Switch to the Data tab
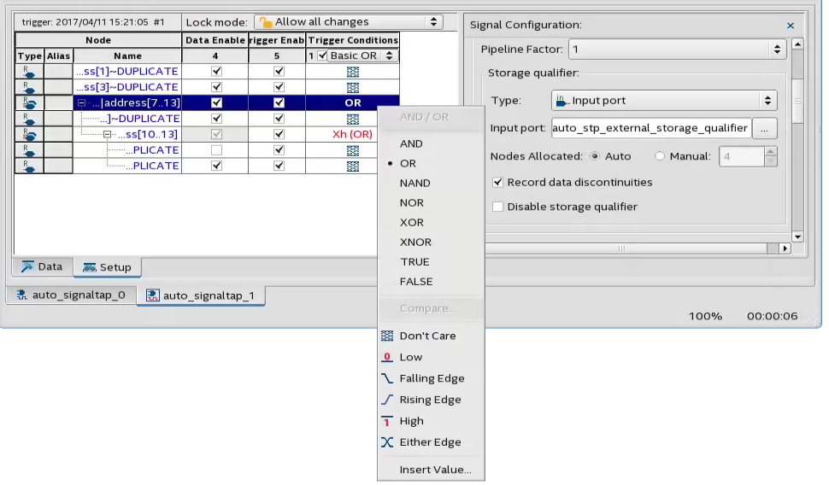The width and height of the screenshot is (829, 485). pos(42,266)
